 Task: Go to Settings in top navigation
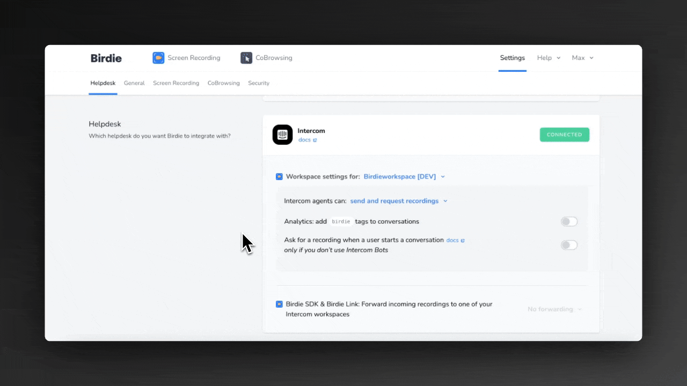[x=512, y=58]
